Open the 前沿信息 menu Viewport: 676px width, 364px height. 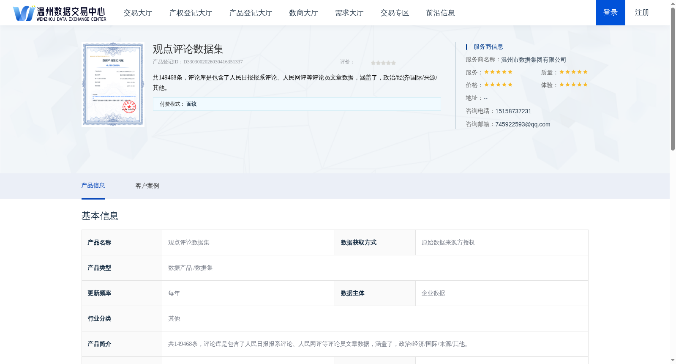click(x=440, y=13)
